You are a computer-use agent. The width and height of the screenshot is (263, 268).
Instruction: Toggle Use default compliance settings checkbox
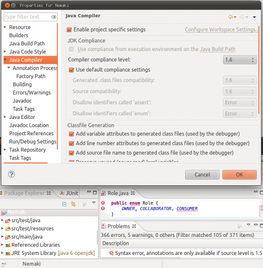point(72,70)
